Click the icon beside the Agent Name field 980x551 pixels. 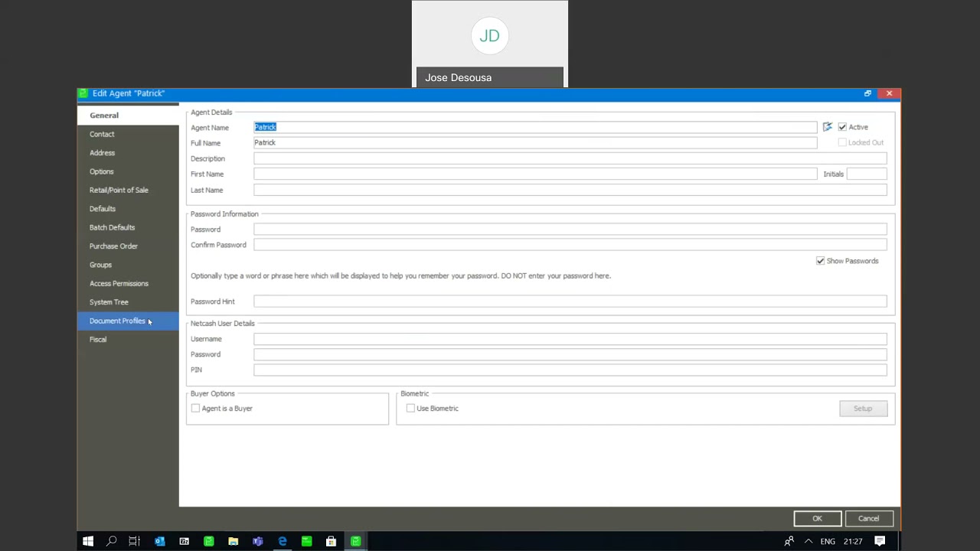pos(827,127)
